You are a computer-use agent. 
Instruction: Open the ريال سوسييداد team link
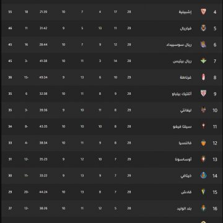coord(179,45)
